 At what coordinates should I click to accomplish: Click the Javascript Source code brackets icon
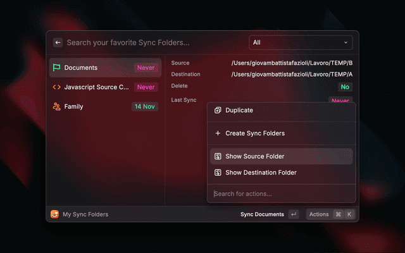[57, 87]
